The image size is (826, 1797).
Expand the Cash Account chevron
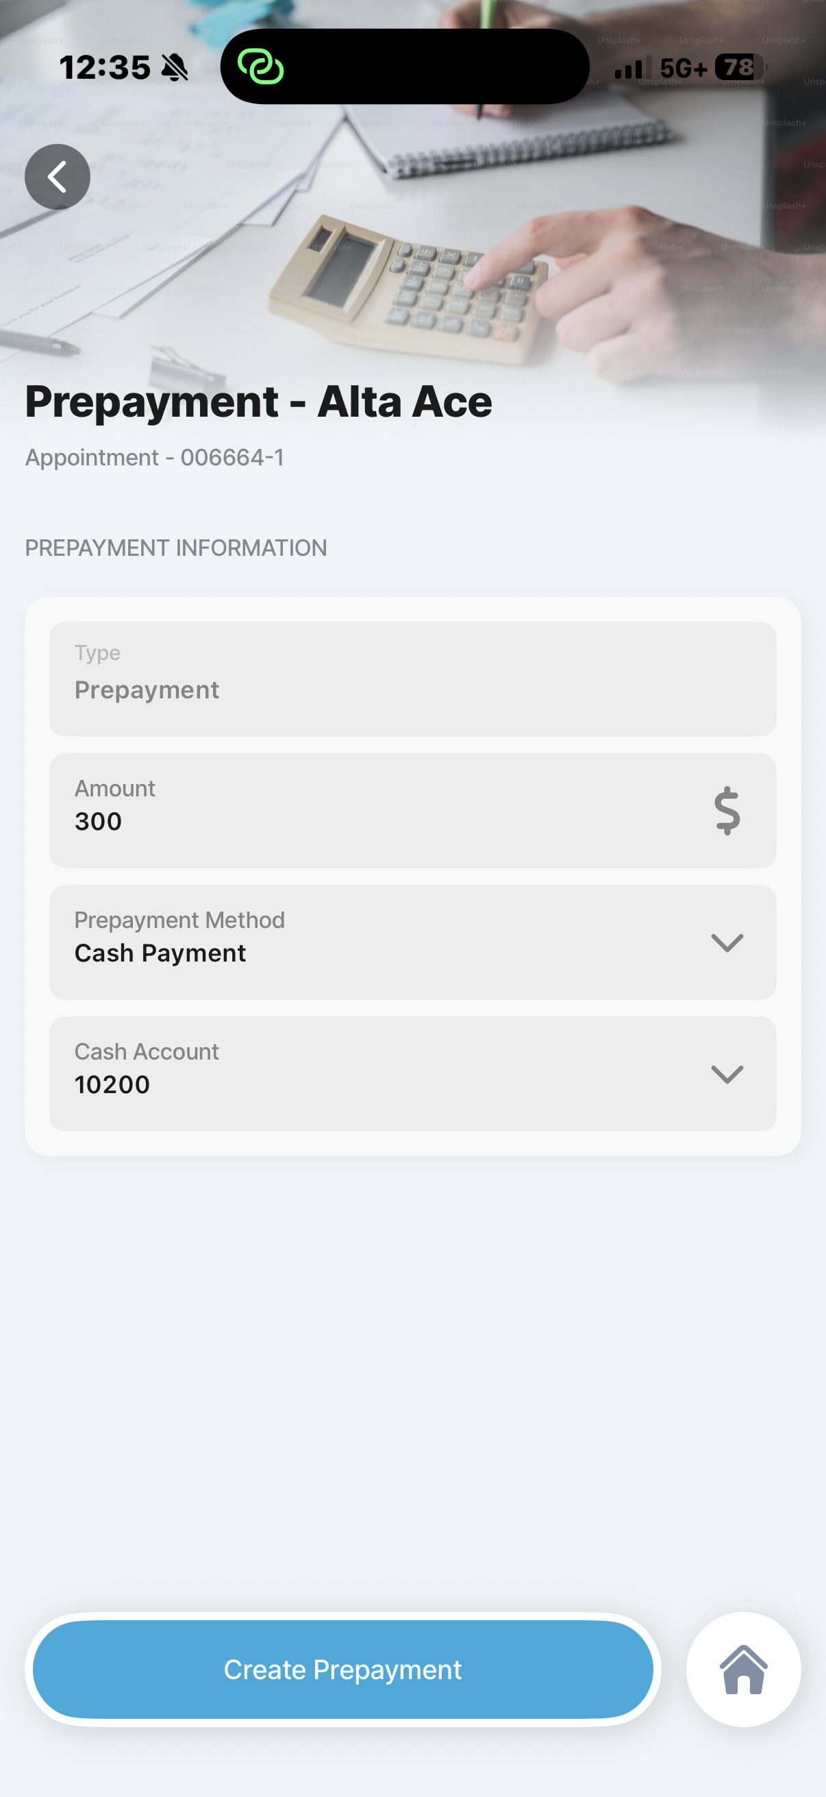click(726, 1075)
